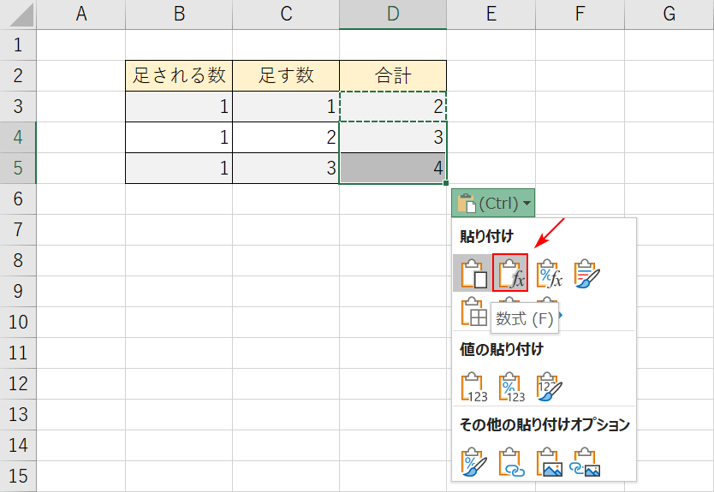Select row 10 header

pos(18,322)
